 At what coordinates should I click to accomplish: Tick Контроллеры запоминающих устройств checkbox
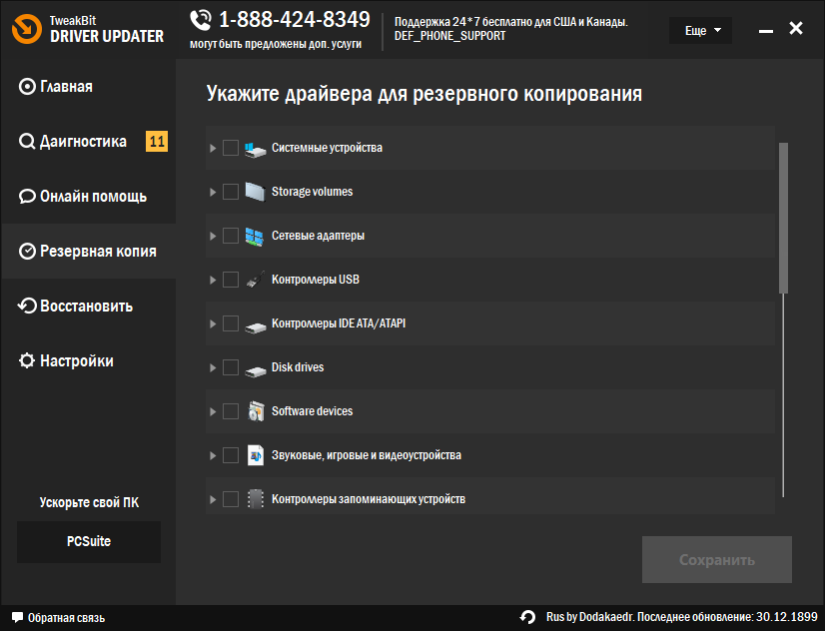pyautogui.click(x=231, y=499)
